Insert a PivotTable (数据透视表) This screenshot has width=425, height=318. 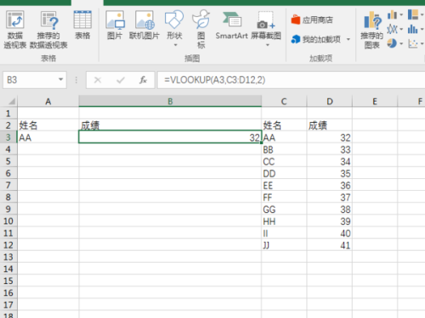15,30
